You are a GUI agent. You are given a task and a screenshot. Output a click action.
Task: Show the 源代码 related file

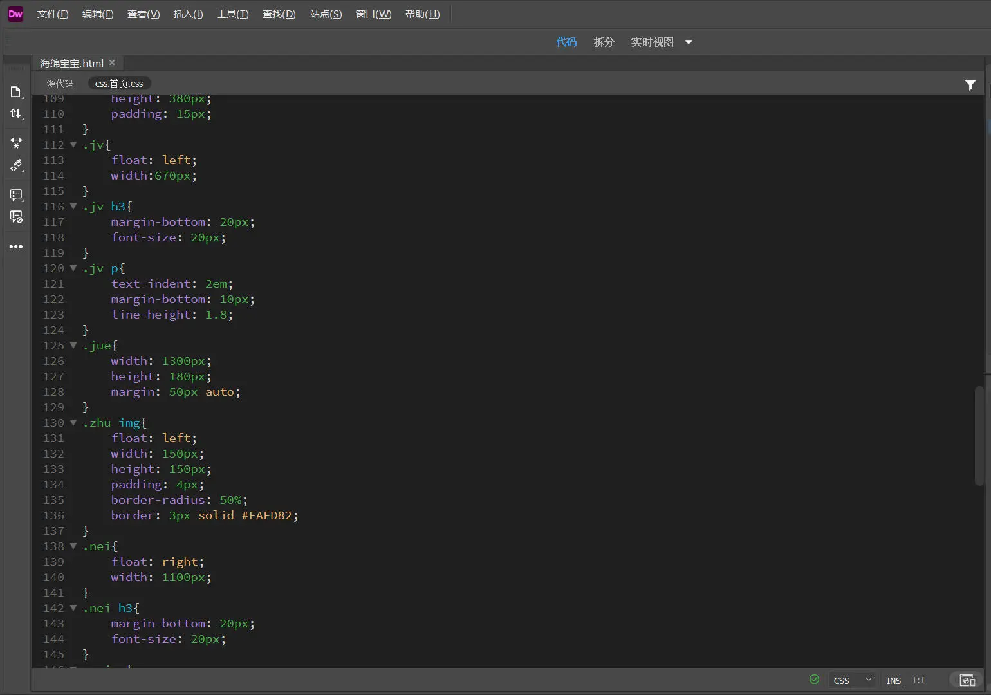pyautogui.click(x=60, y=84)
